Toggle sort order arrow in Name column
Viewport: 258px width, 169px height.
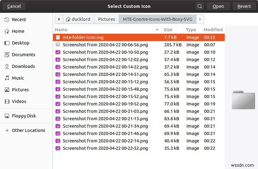click(157, 30)
